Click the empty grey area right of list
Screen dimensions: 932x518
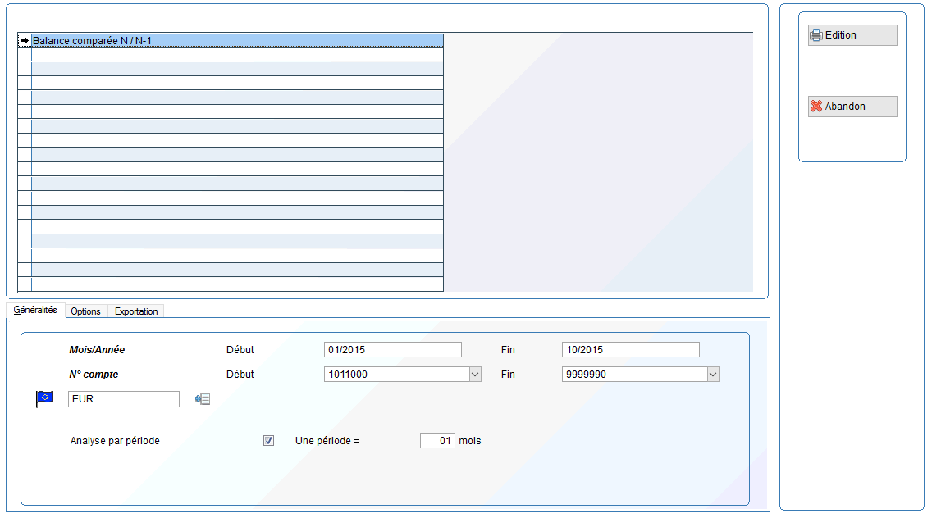[x=597, y=164]
